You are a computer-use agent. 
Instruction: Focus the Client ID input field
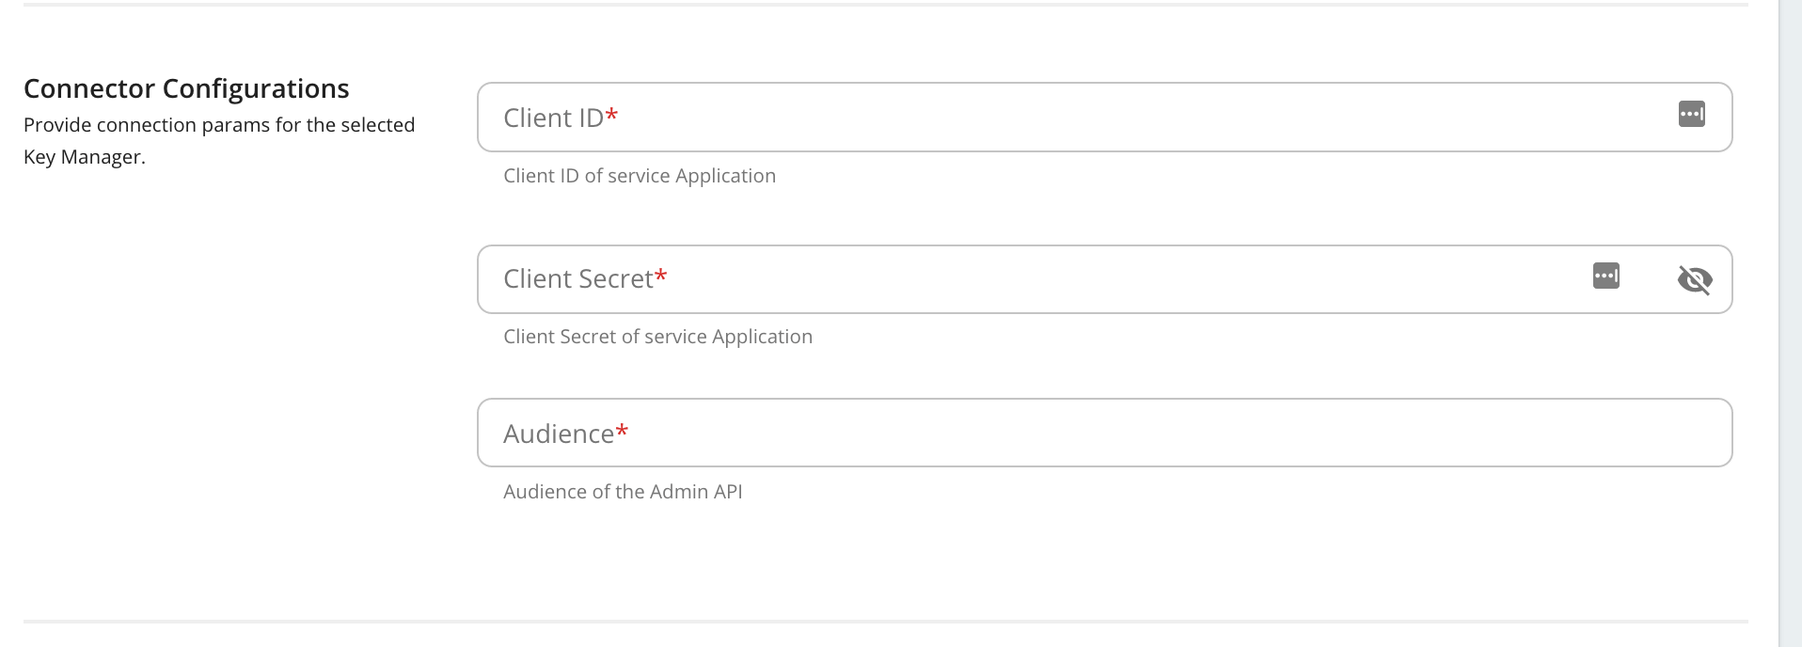point(1104,118)
